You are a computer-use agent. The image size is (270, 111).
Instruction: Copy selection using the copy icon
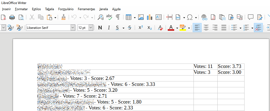tap(41, 17)
